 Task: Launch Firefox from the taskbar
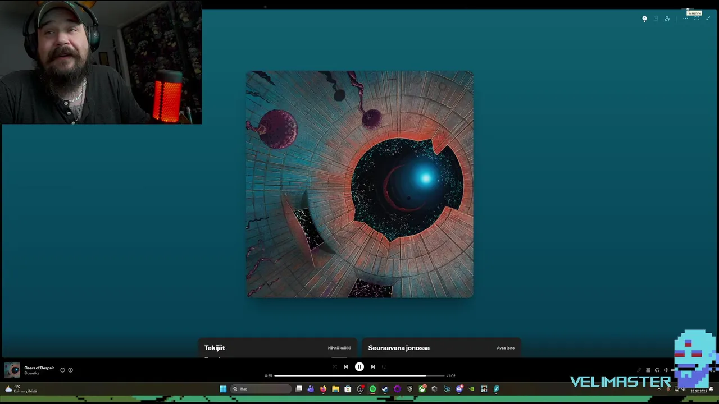point(323,389)
